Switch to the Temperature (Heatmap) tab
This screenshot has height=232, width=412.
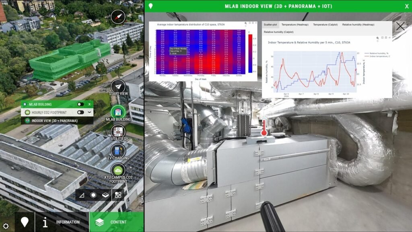point(295,24)
